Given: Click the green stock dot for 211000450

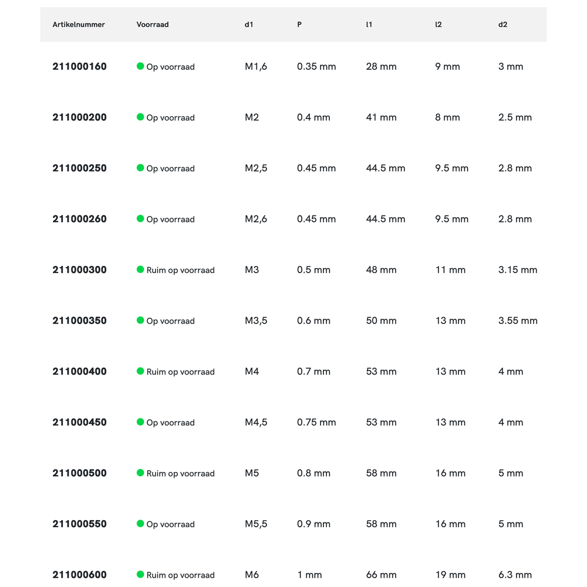Looking at the screenshot, I should tap(140, 422).
